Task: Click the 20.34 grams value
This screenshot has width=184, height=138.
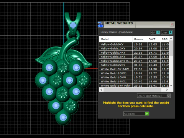Action: (x=138, y=48)
